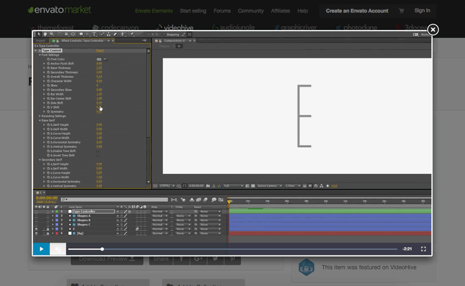Screen dimensions: 465x286
Task: Collapse the Font Settings group
Action: point(40,55)
